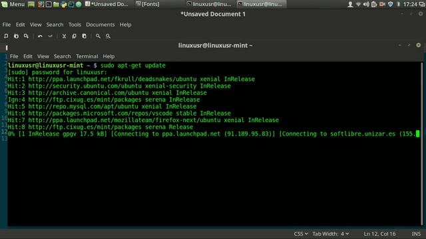Viewport: 426px width, 239px height.
Task: Click the Redo toolbar icon
Action: [x=51, y=36]
